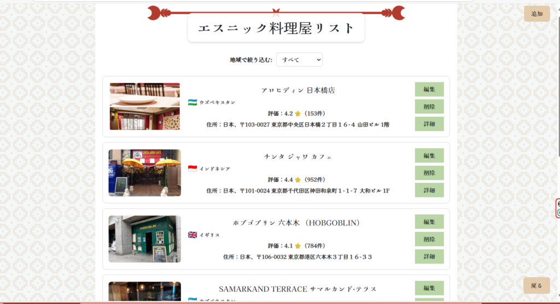View 詳細 of チンタ ジャワ カフェ

(x=429, y=190)
